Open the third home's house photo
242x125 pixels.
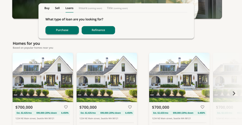(x=179, y=77)
